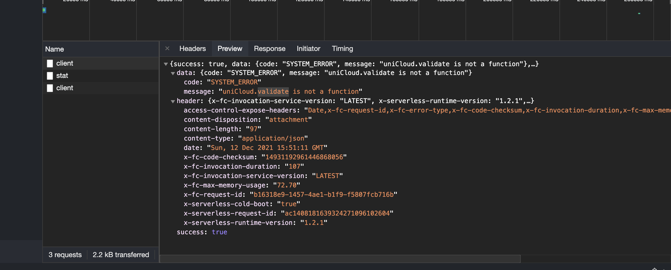Collapse the header object node
Screen dimensions: 671x270
(x=173, y=101)
